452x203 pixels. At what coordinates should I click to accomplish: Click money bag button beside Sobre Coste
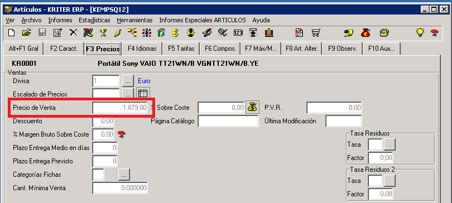point(252,108)
